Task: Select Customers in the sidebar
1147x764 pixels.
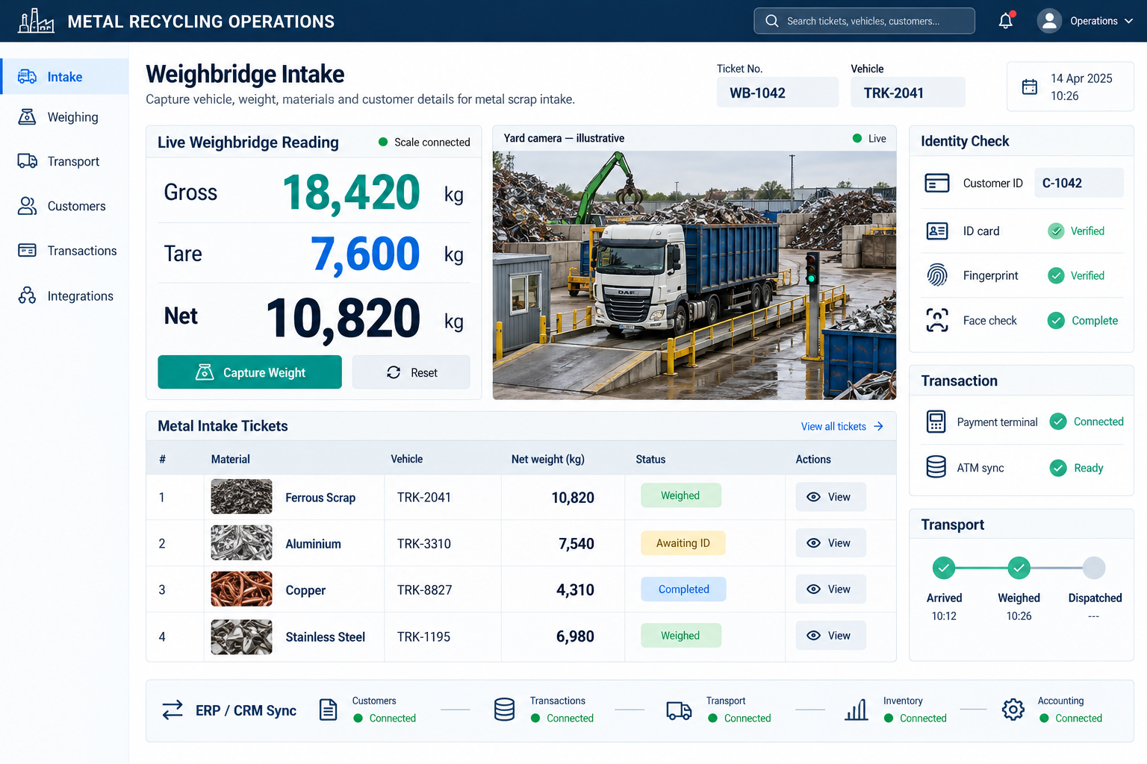Action: (65, 206)
